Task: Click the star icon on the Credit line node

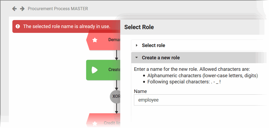Action: pos(95,123)
